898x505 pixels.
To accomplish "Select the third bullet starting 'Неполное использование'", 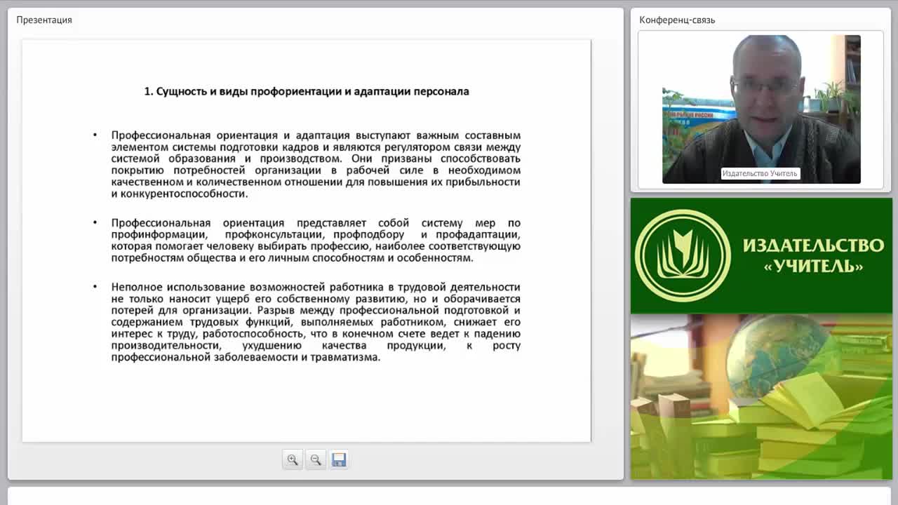I will click(316, 322).
